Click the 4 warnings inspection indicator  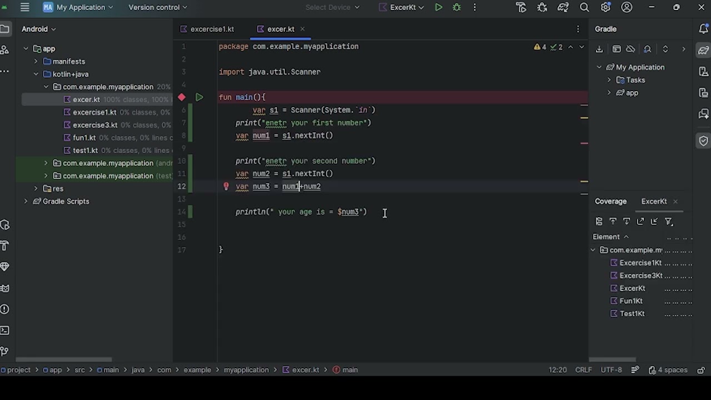(540, 47)
